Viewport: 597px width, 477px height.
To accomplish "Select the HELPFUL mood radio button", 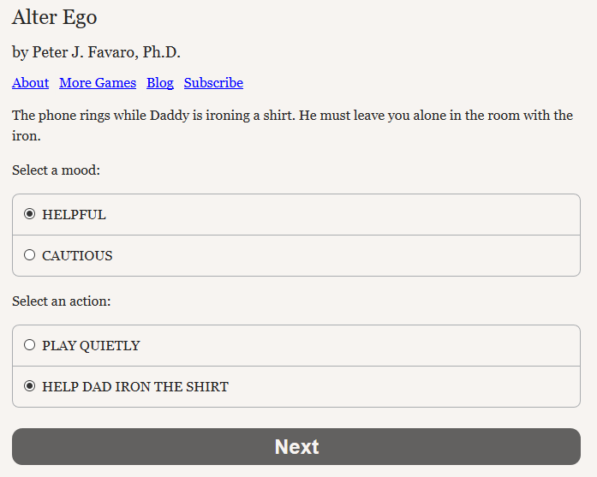I will pos(29,214).
